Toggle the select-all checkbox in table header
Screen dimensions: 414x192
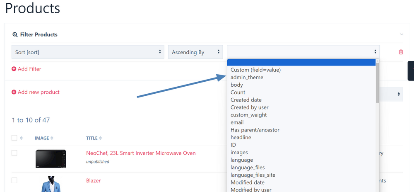(14, 138)
